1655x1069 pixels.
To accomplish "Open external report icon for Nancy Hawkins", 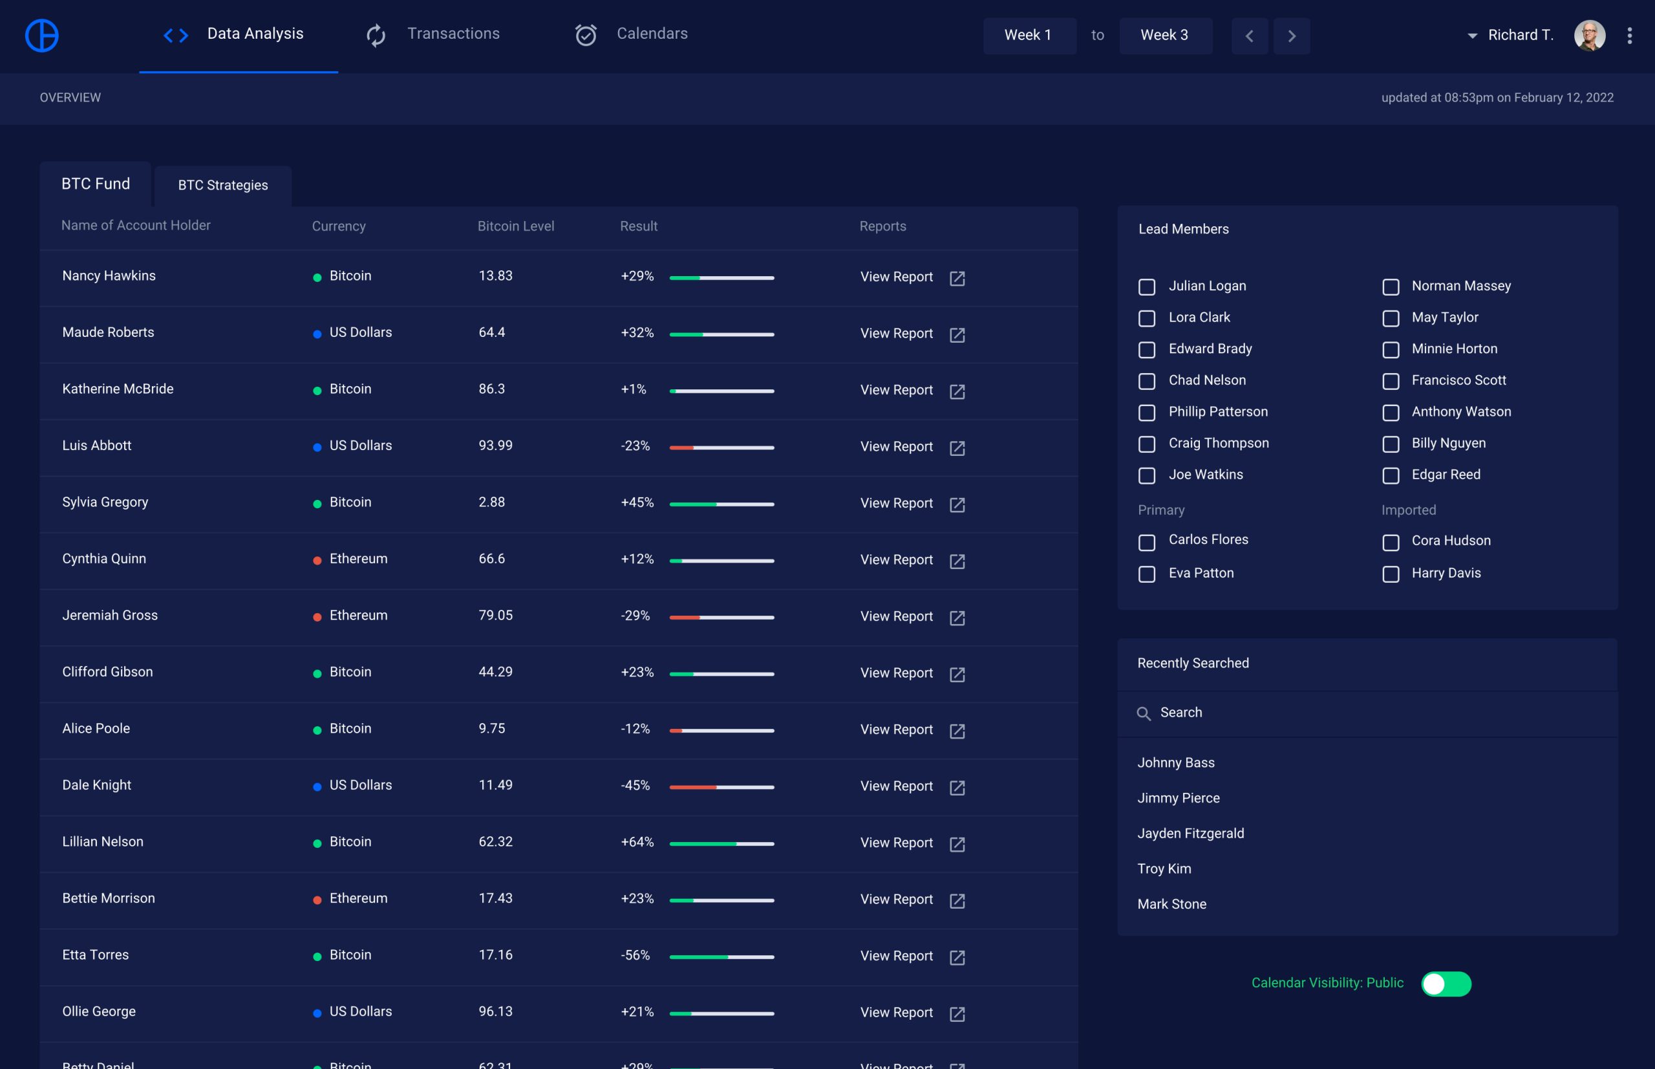I will coord(957,278).
